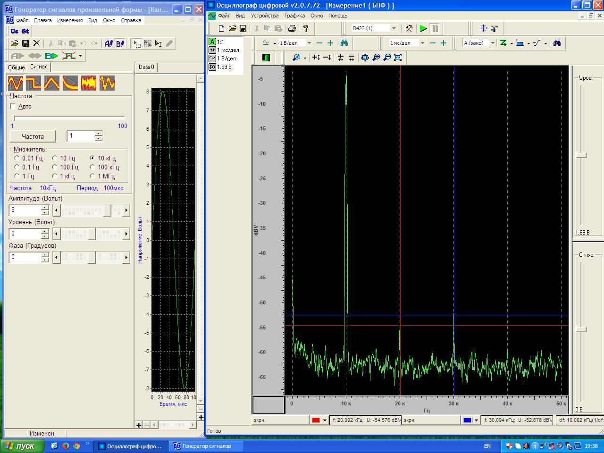The width and height of the screenshot is (604, 453).
Task: Open the пуск start button
Action: (22, 446)
